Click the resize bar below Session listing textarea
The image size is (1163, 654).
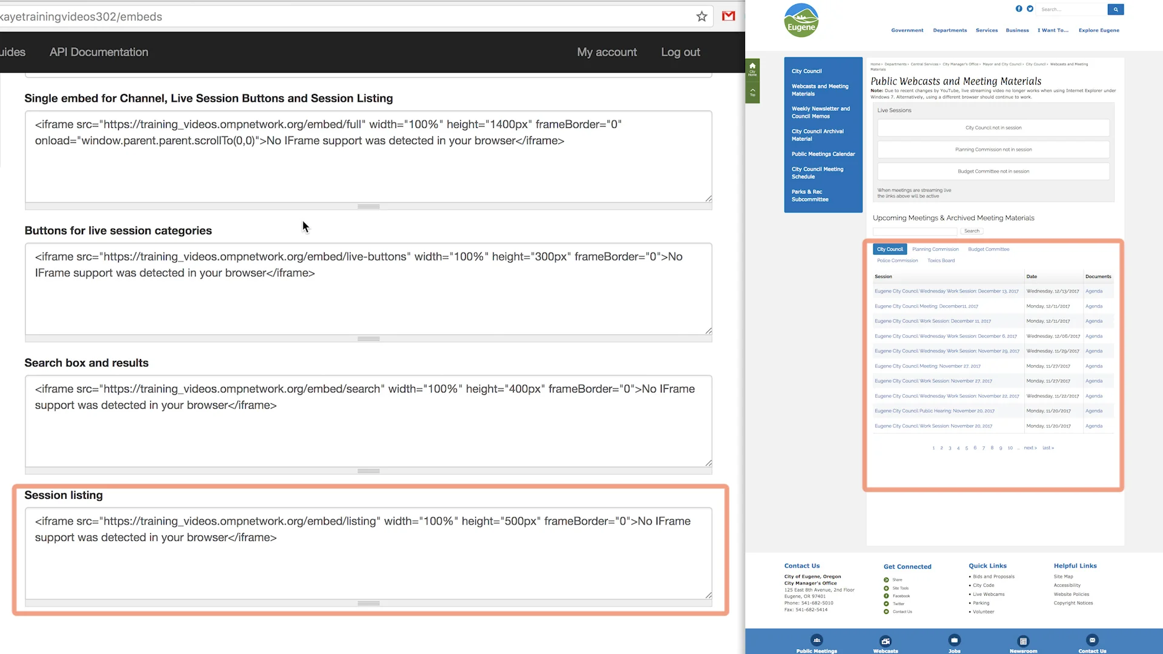click(368, 603)
